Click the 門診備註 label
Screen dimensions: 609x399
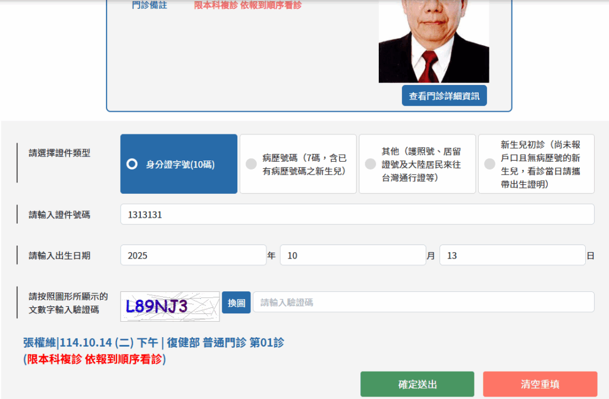(x=149, y=5)
